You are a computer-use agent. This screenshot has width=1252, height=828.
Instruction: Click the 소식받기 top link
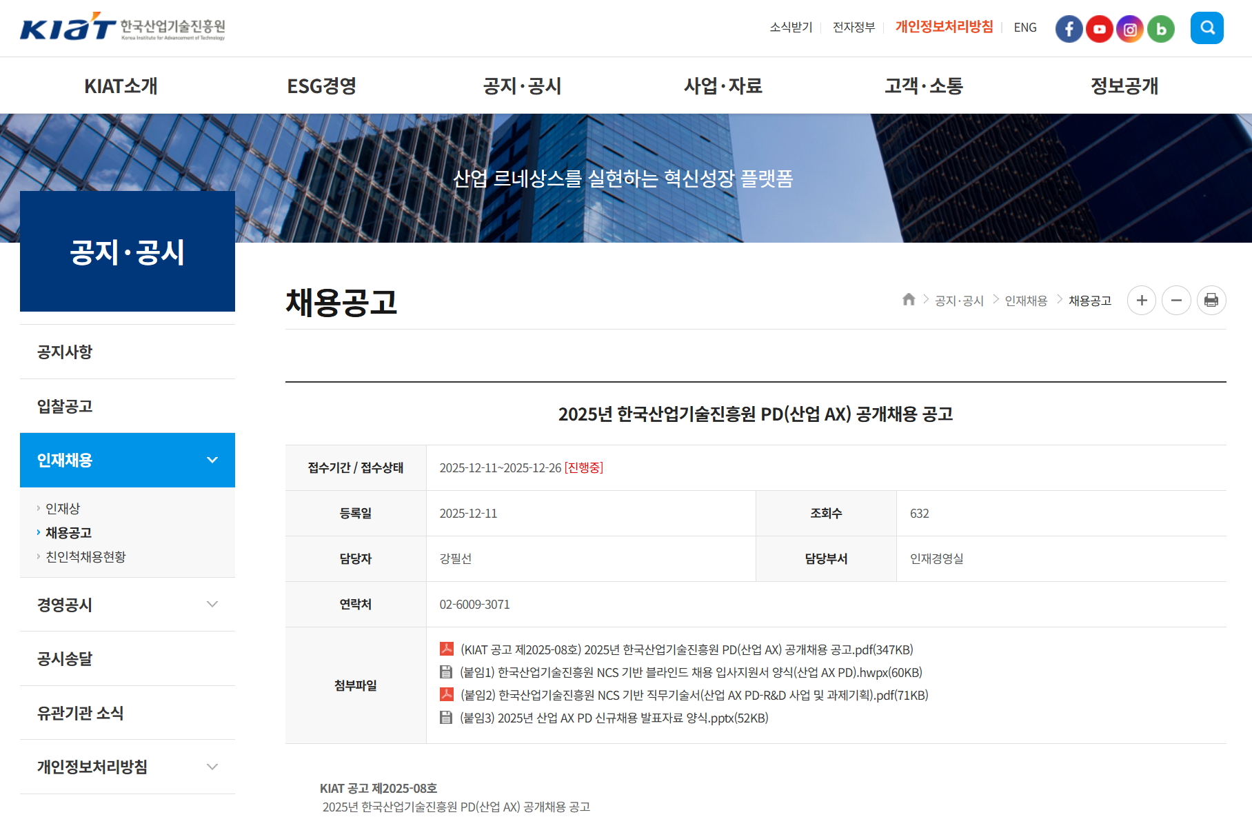(791, 28)
